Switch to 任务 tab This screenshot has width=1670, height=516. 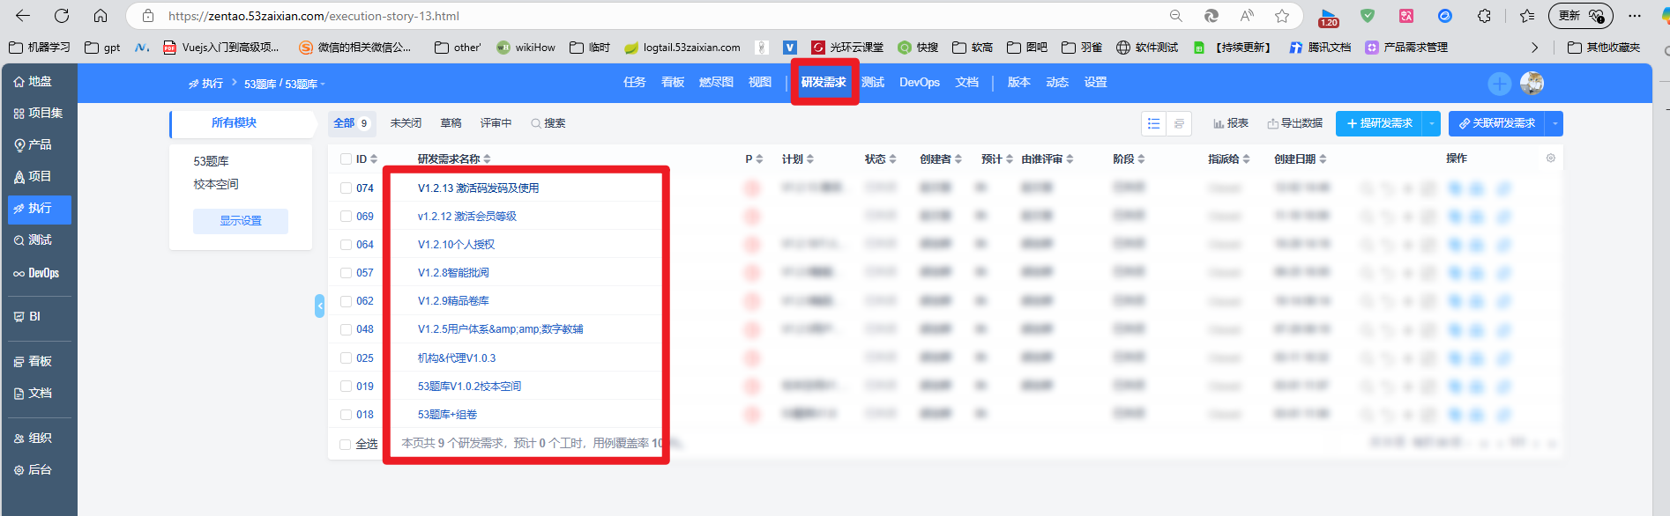(x=635, y=83)
